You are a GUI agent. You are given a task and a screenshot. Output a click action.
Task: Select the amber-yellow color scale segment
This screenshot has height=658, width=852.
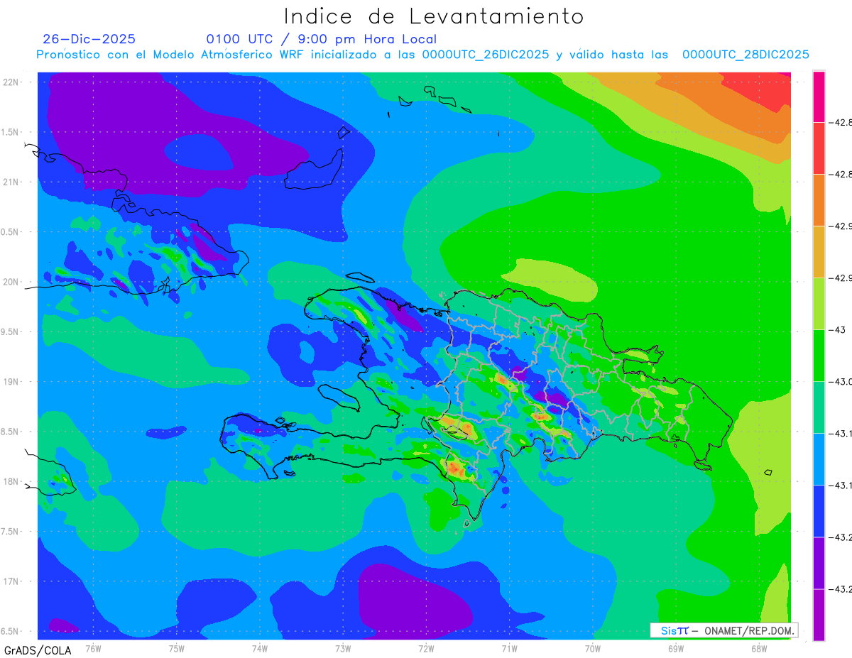coord(819,251)
